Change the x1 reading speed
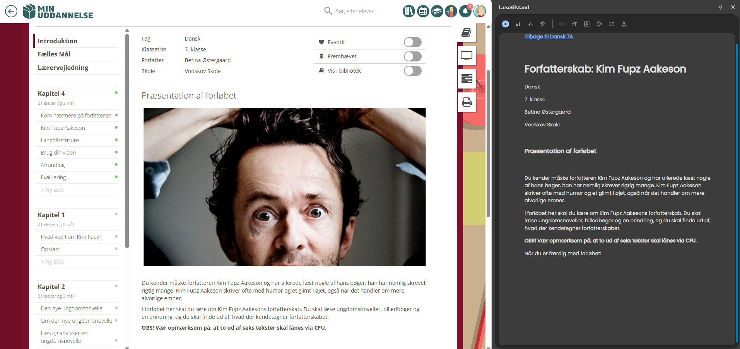Viewport: 740px width, 349px height. coord(518,24)
